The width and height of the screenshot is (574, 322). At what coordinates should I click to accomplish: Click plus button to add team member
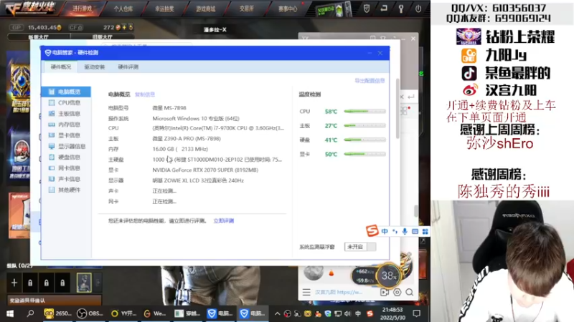tap(14, 283)
